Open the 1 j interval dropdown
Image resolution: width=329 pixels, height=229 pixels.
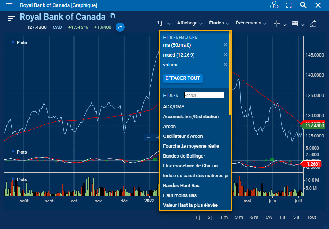(x=163, y=23)
